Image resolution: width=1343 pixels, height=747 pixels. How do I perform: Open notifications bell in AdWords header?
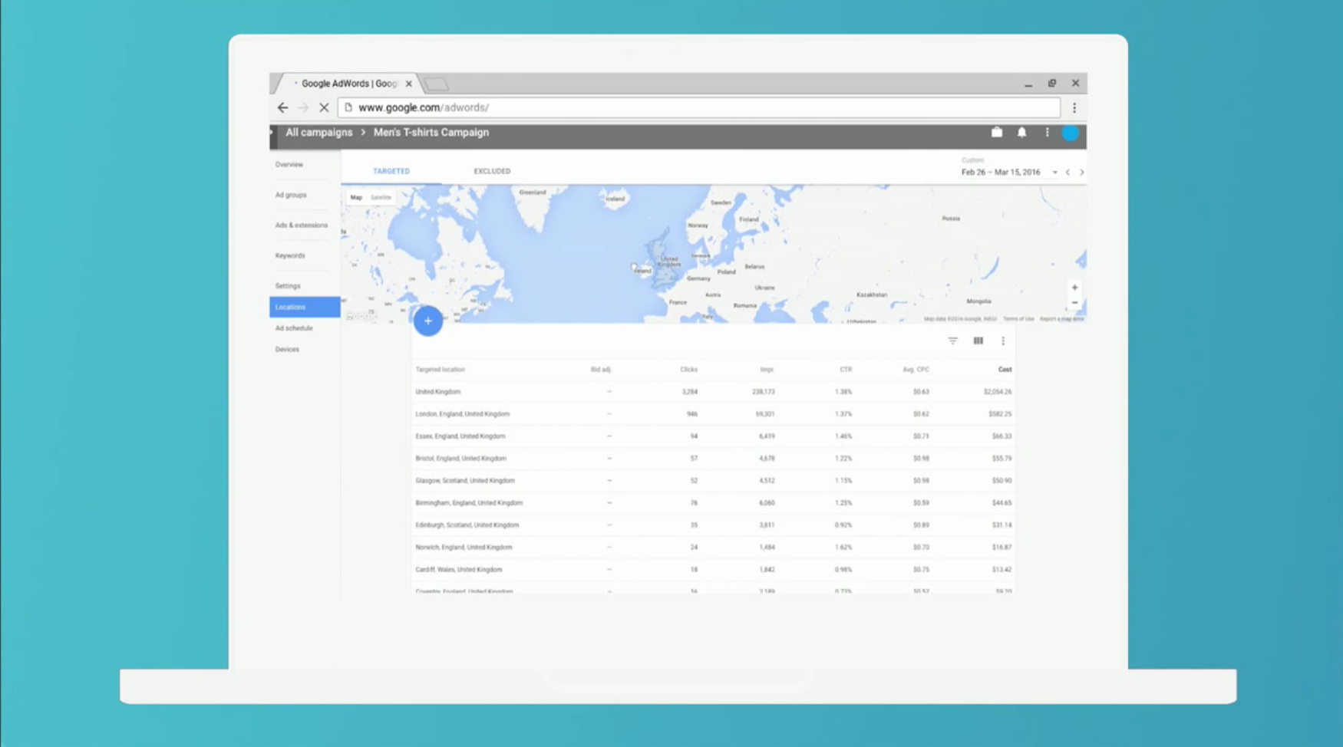click(x=1021, y=132)
